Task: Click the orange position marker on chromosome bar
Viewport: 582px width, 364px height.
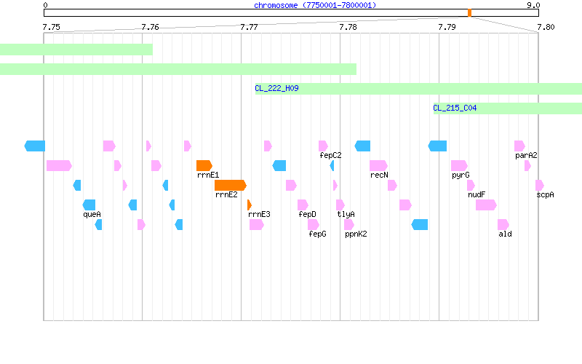Action: coord(469,13)
